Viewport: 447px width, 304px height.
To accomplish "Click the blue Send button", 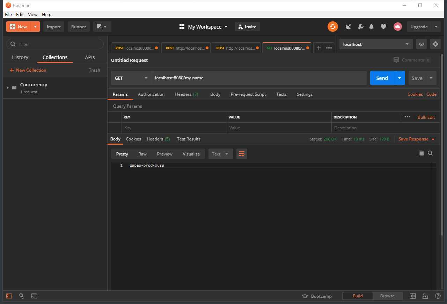I will tap(382, 78).
